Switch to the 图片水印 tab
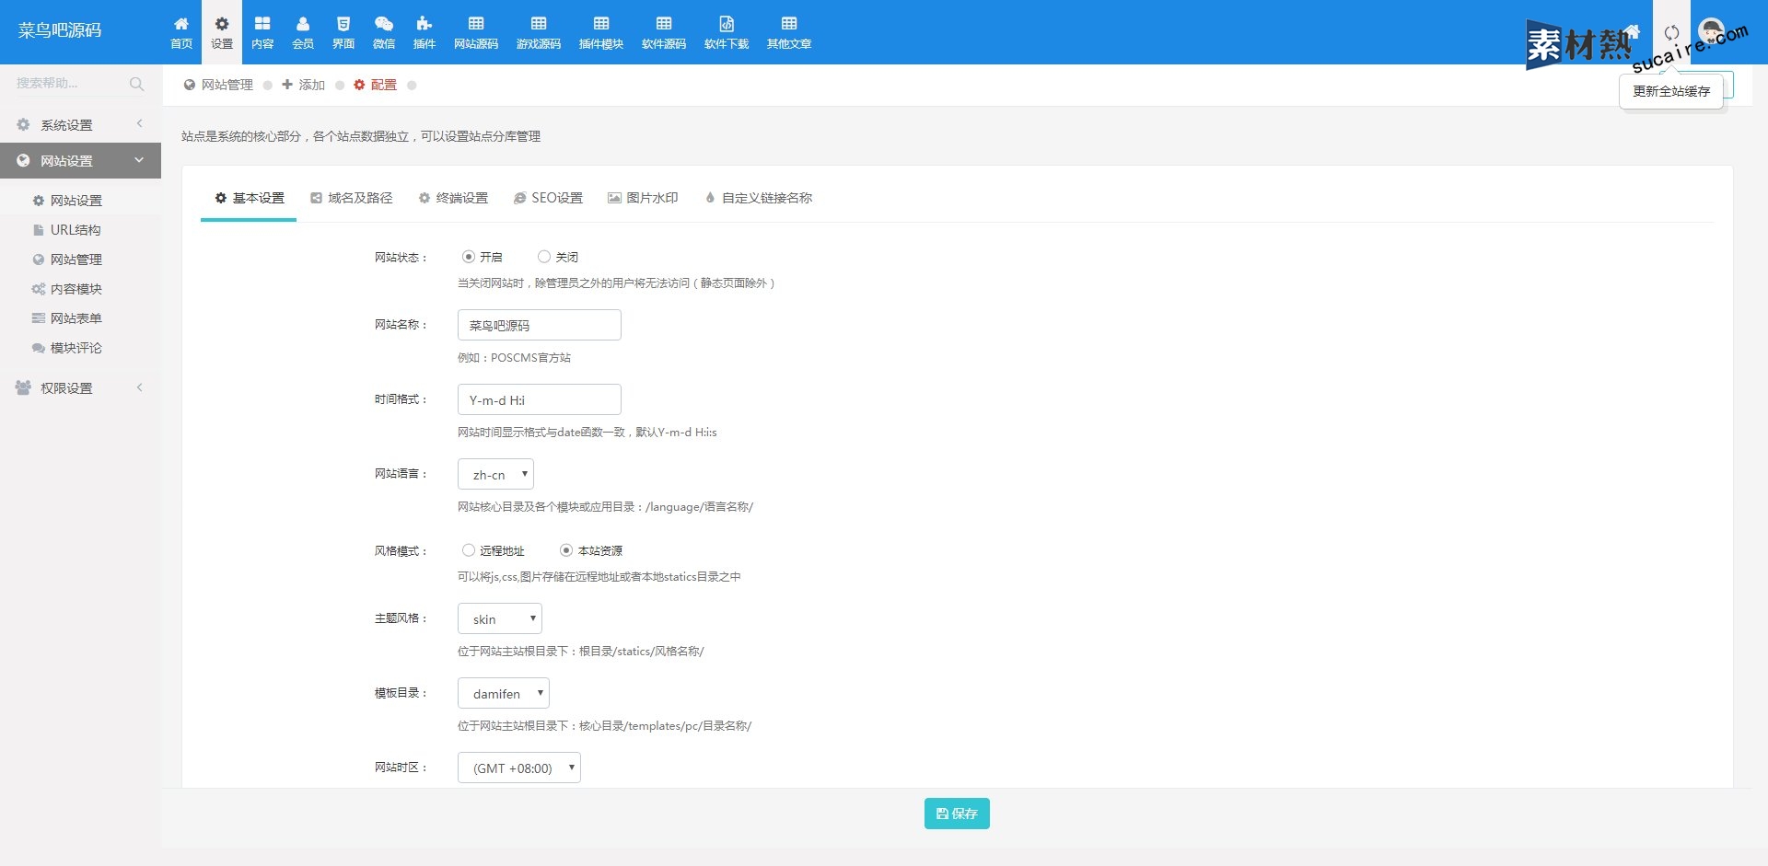Image resolution: width=1768 pixels, height=866 pixels. tap(643, 198)
